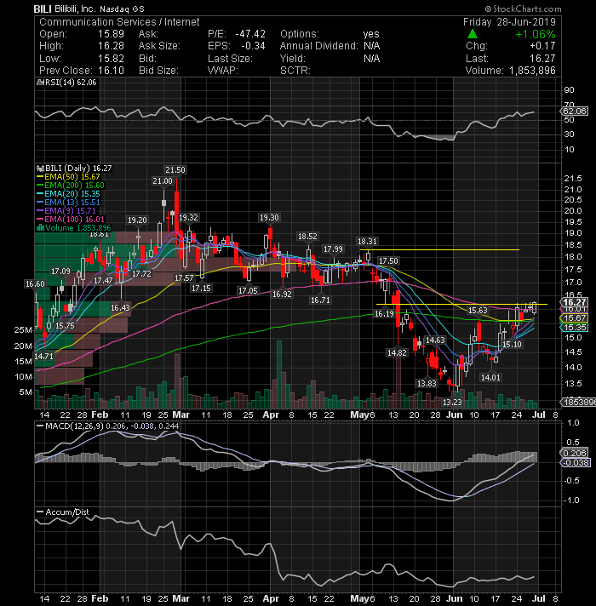Click the EMA(20) 15.35 legend entry
Viewport: 596px width, 606px height.
68,193
